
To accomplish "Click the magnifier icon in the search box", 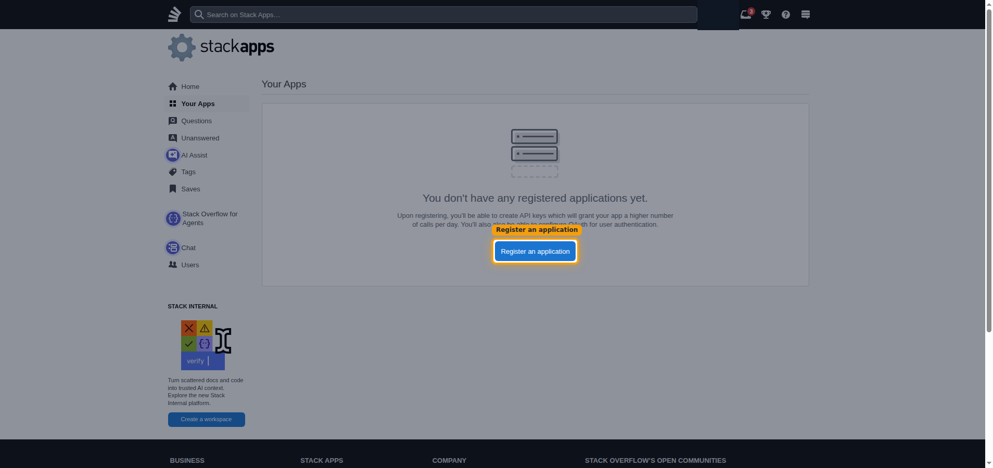I will [x=199, y=15].
